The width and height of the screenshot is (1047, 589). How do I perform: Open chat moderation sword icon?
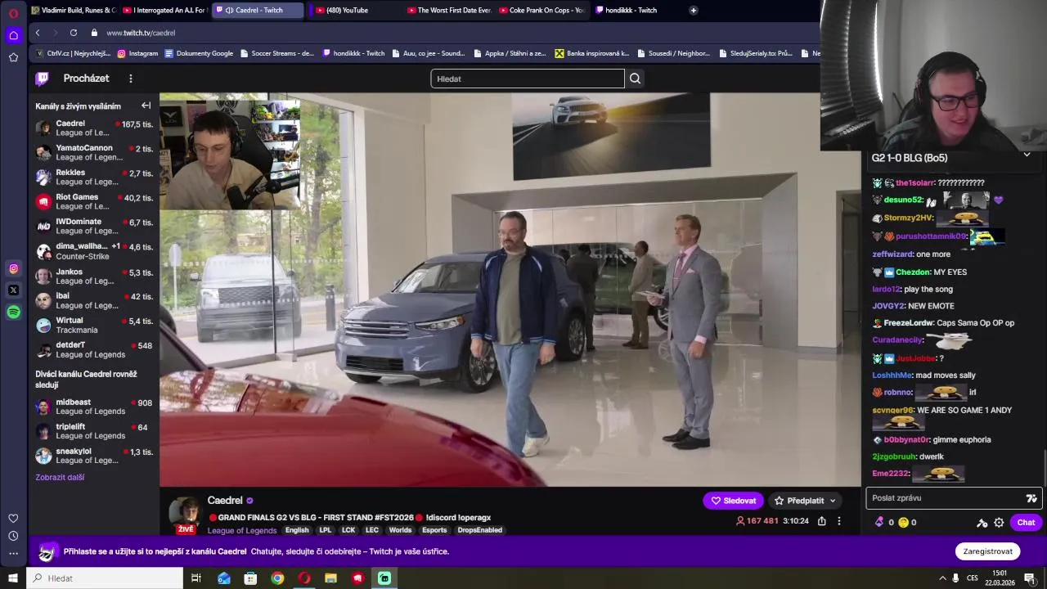(982, 522)
